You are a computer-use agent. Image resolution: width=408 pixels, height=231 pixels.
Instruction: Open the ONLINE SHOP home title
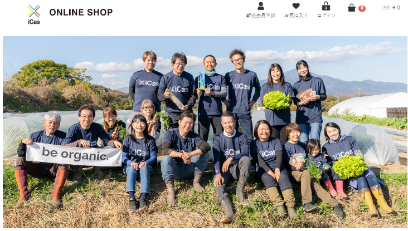[81, 12]
